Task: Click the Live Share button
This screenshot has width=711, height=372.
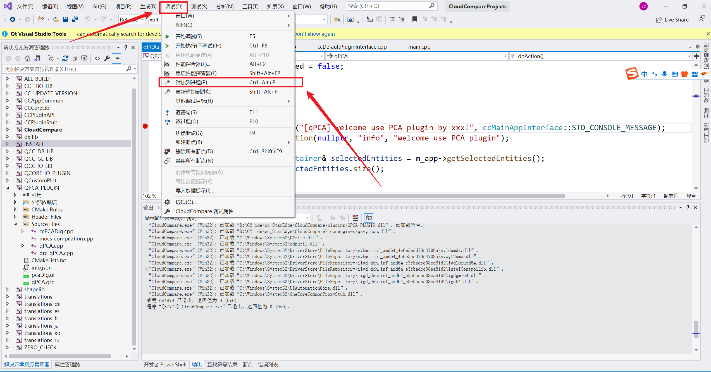Action: point(672,20)
